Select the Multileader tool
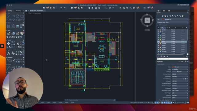 coord(9,68)
